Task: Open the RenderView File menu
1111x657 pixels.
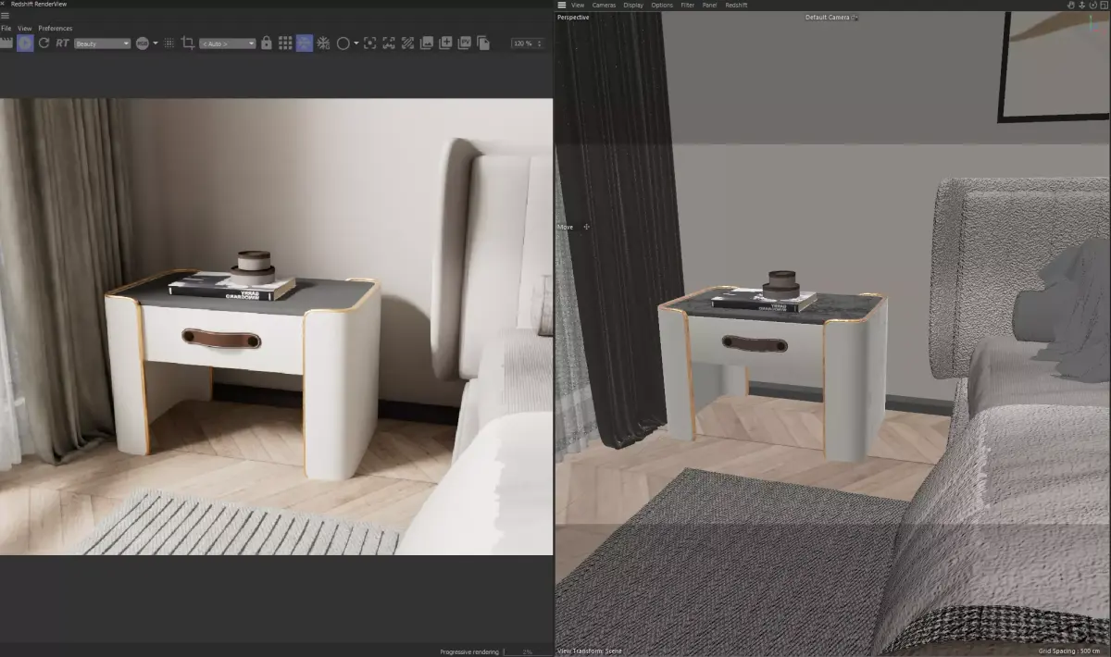Action: (x=6, y=28)
